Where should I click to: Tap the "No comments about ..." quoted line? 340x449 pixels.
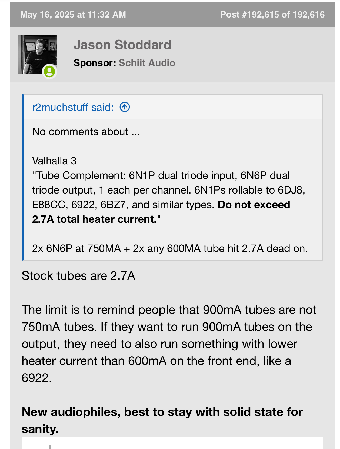click(x=86, y=132)
